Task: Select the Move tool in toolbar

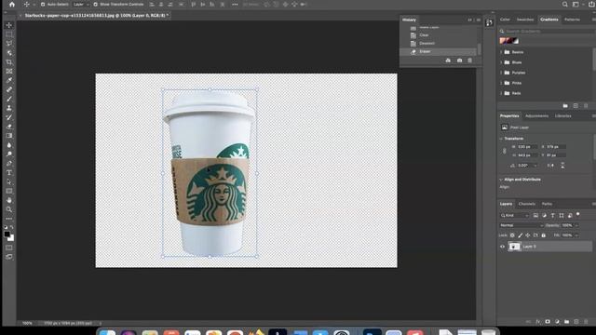Action: click(x=9, y=25)
